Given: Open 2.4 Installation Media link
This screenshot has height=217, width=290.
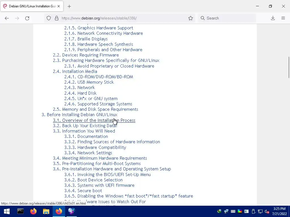Looking at the screenshot, I should click(x=75, y=71).
